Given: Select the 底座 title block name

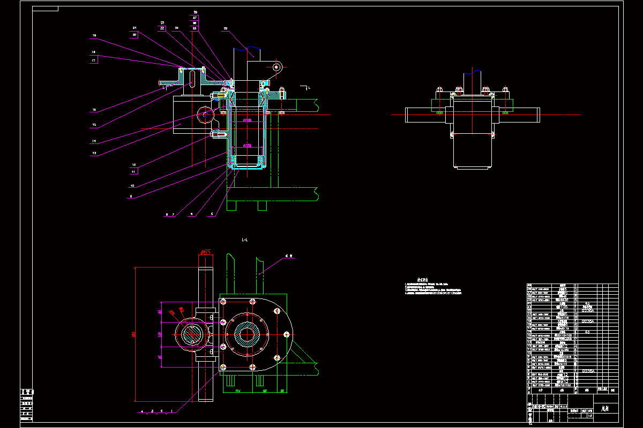Looking at the screenshot, I should [604, 407].
